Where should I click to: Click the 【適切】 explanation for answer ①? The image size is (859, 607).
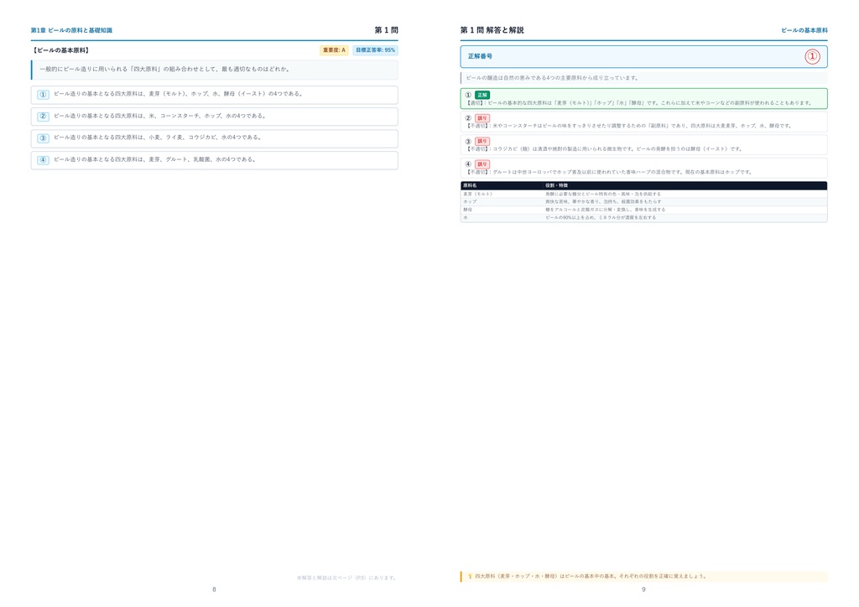pos(638,103)
